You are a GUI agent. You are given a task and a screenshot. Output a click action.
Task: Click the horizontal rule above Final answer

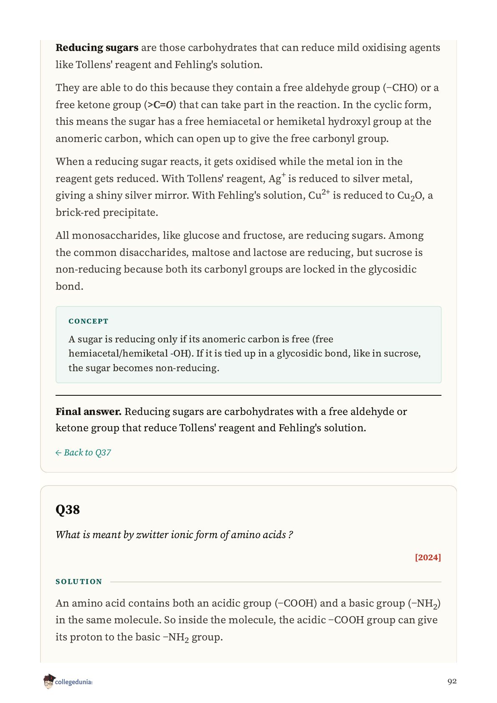tap(248, 395)
